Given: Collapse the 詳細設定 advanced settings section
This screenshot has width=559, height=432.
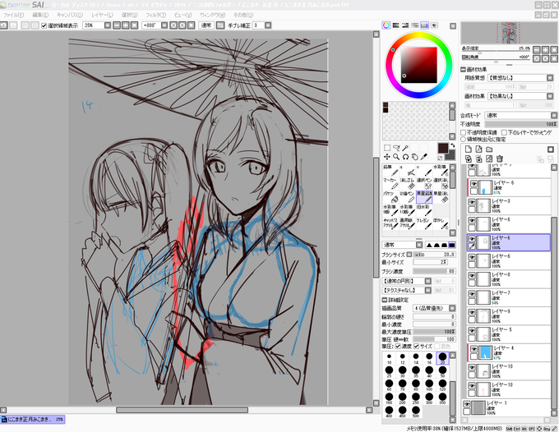Looking at the screenshot, I should tap(385, 300).
